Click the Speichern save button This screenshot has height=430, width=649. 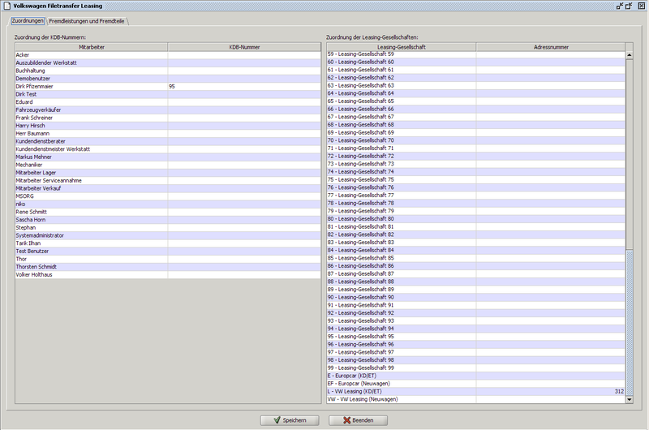tap(290, 420)
